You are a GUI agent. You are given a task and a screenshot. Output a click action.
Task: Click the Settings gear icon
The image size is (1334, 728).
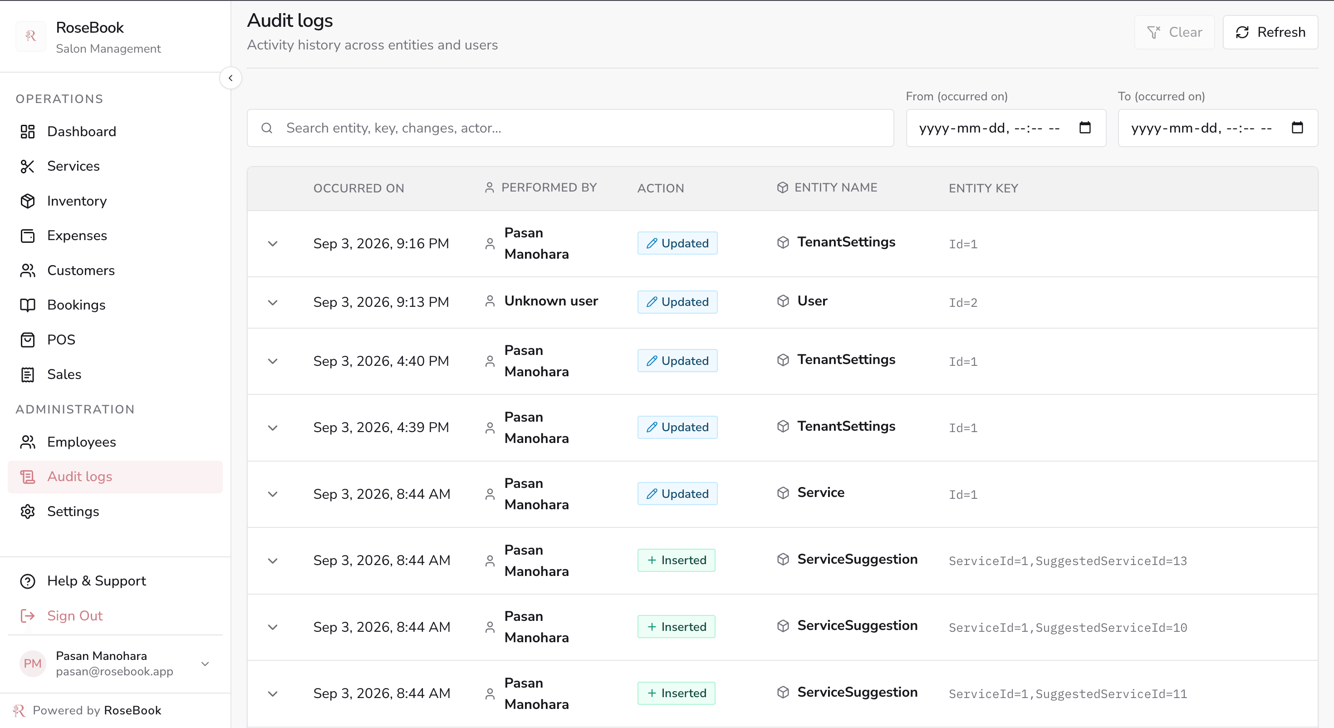tap(27, 512)
